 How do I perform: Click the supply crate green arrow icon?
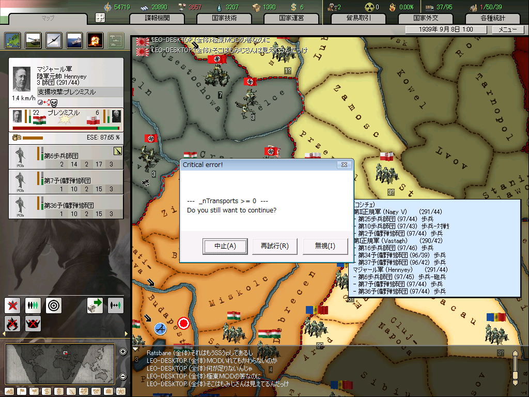coord(95,305)
